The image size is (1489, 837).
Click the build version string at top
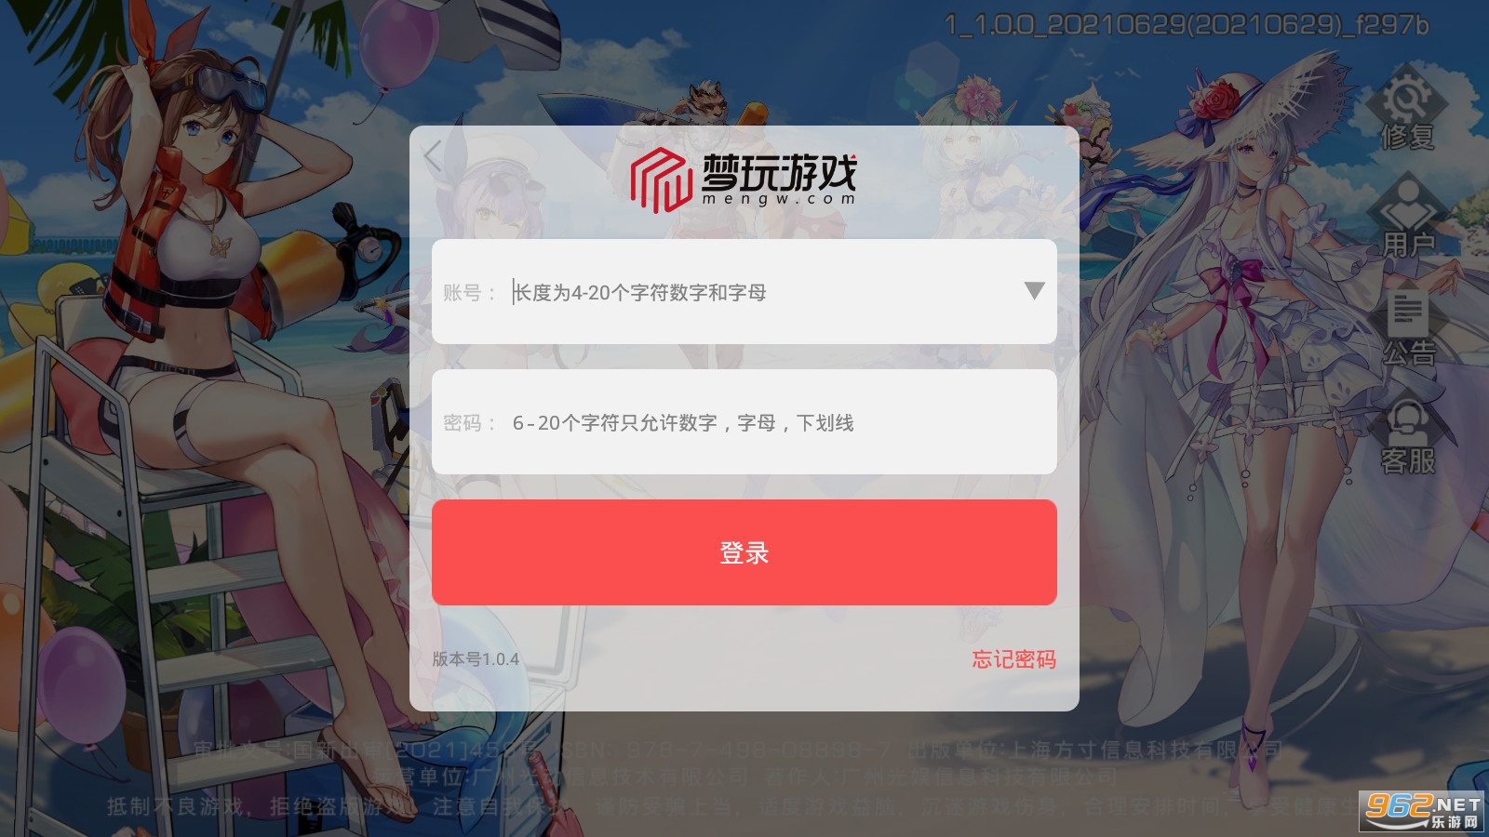[x=1186, y=25]
